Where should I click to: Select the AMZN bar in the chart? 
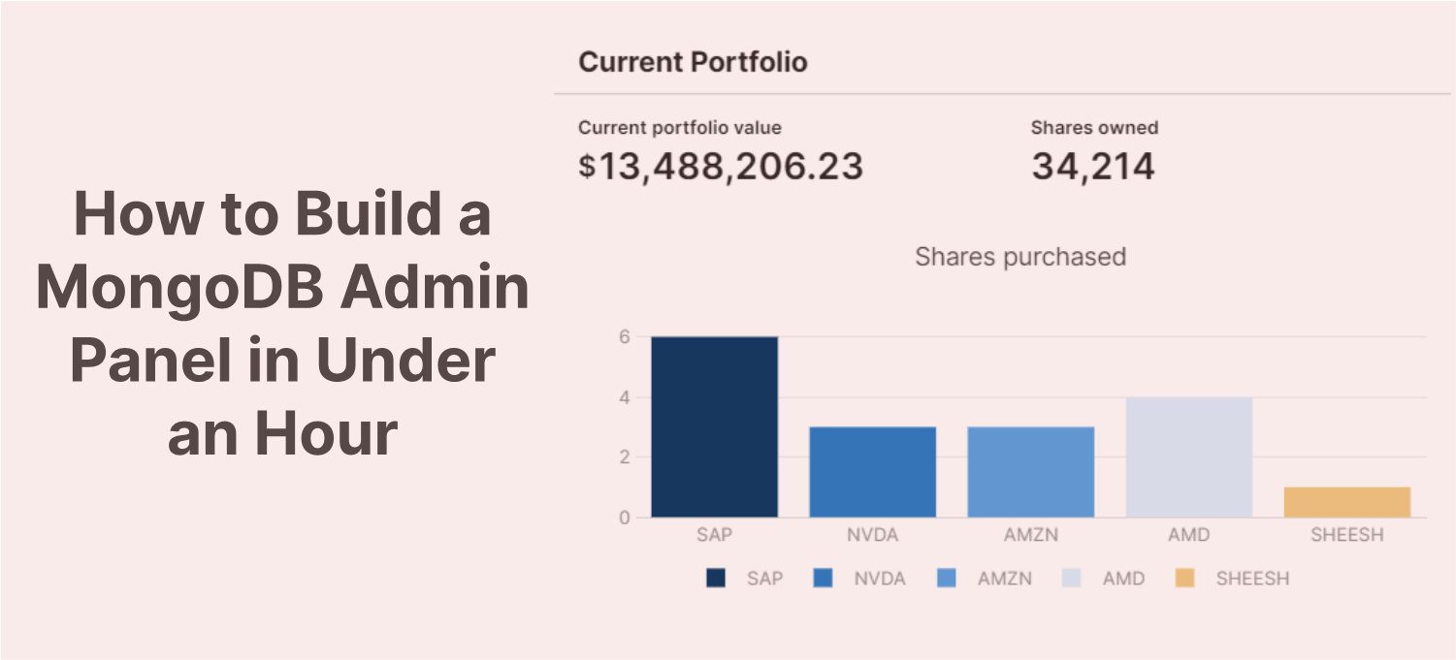1030,472
